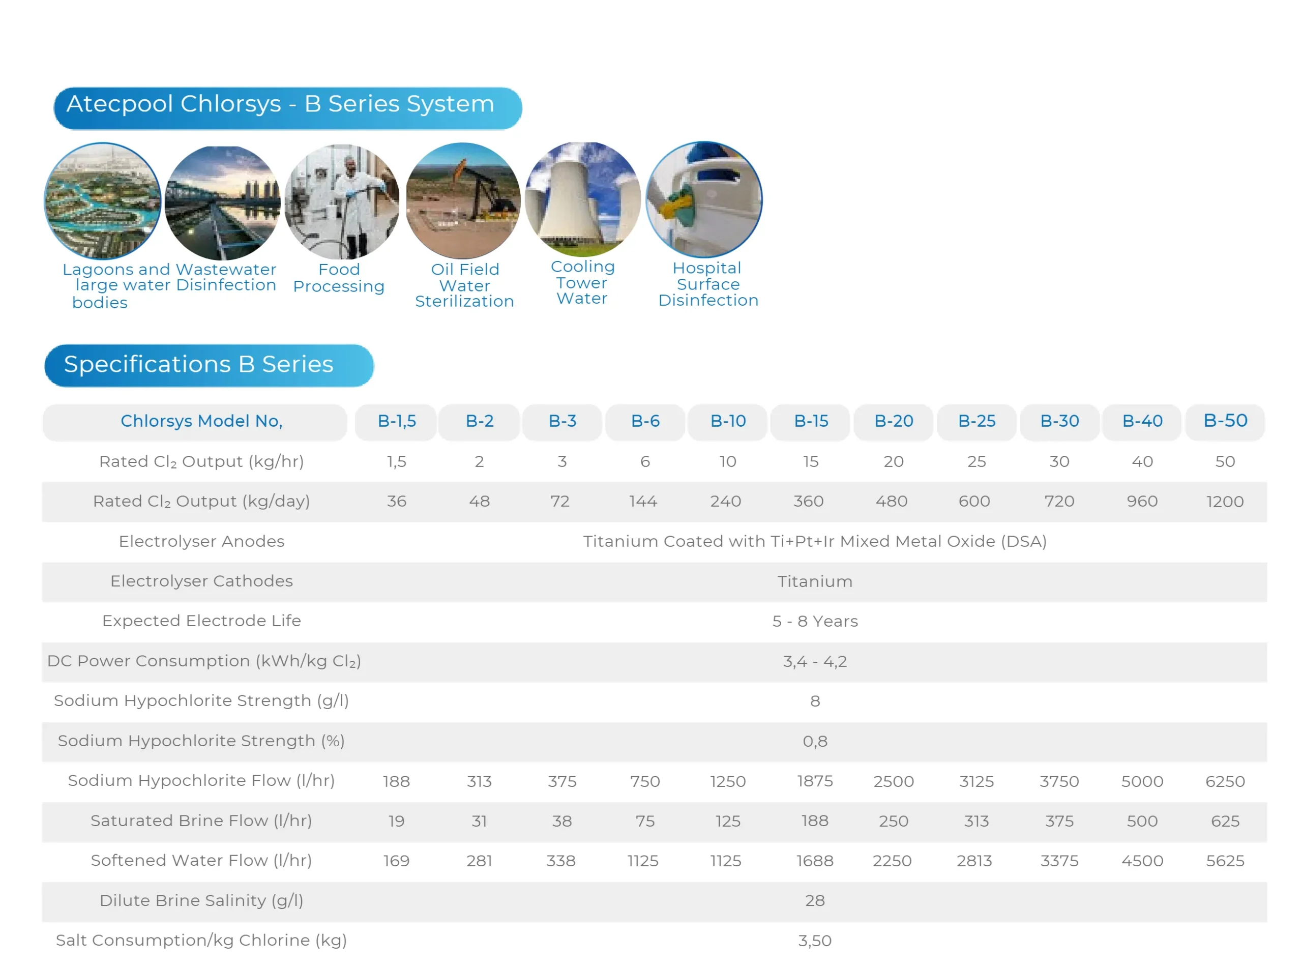Select the B-30 model column header
Screen dimensions: 1302x967
tap(1060, 422)
